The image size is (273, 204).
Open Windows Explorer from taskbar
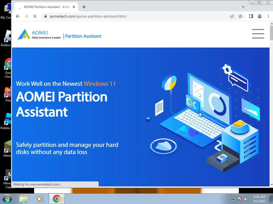pyautogui.click(x=24, y=199)
